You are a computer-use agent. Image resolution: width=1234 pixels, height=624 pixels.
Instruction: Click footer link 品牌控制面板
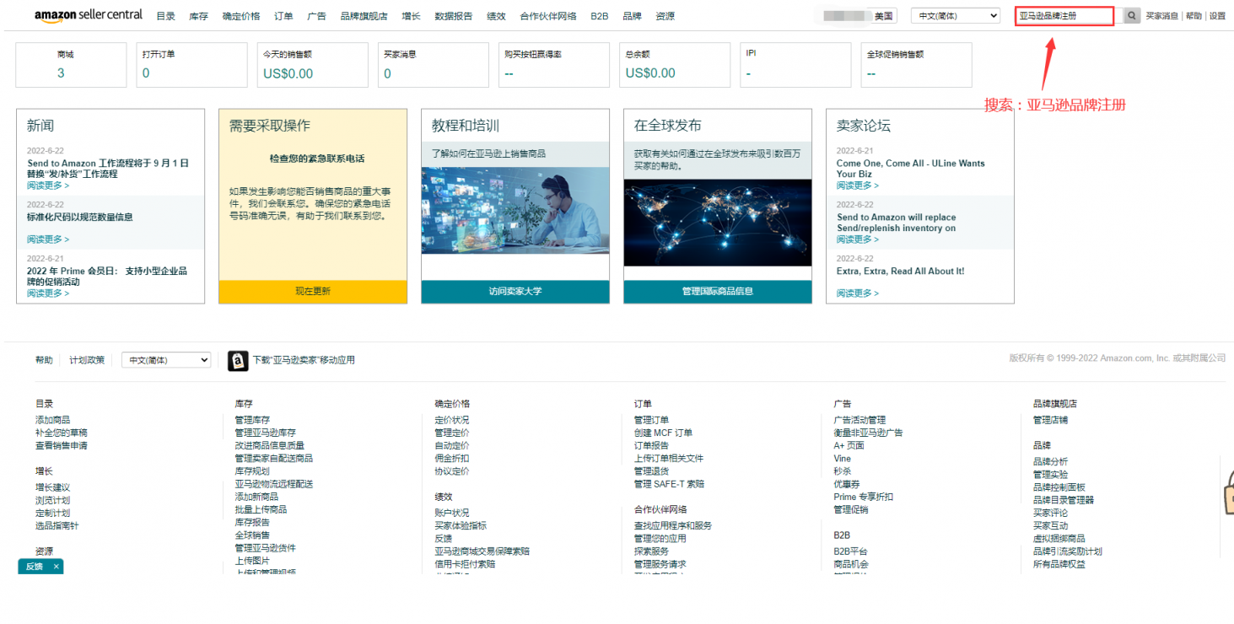tap(1059, 487)
